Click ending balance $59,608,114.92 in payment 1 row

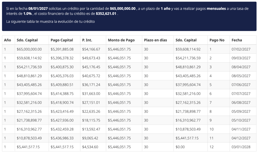188,49
